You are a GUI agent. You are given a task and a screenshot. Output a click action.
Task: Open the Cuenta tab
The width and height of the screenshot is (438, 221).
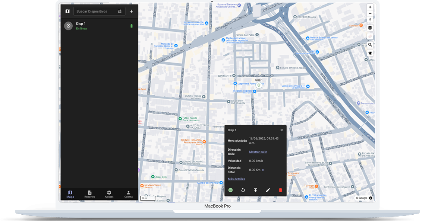129,194
